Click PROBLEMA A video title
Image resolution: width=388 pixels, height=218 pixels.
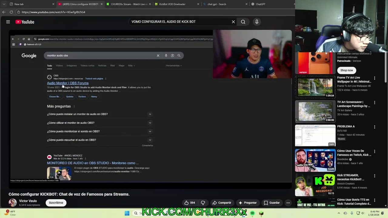pos(346,127)
